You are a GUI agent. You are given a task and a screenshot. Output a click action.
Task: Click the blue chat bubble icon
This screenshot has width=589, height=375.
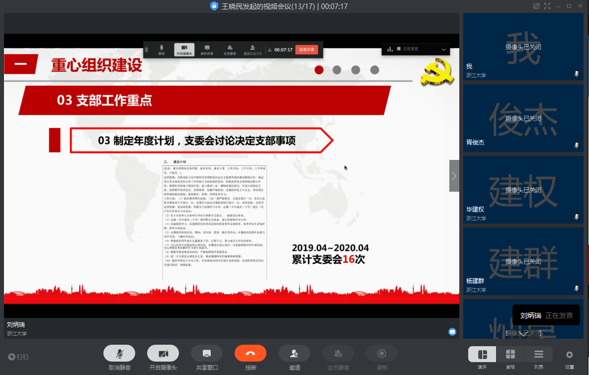452,332
